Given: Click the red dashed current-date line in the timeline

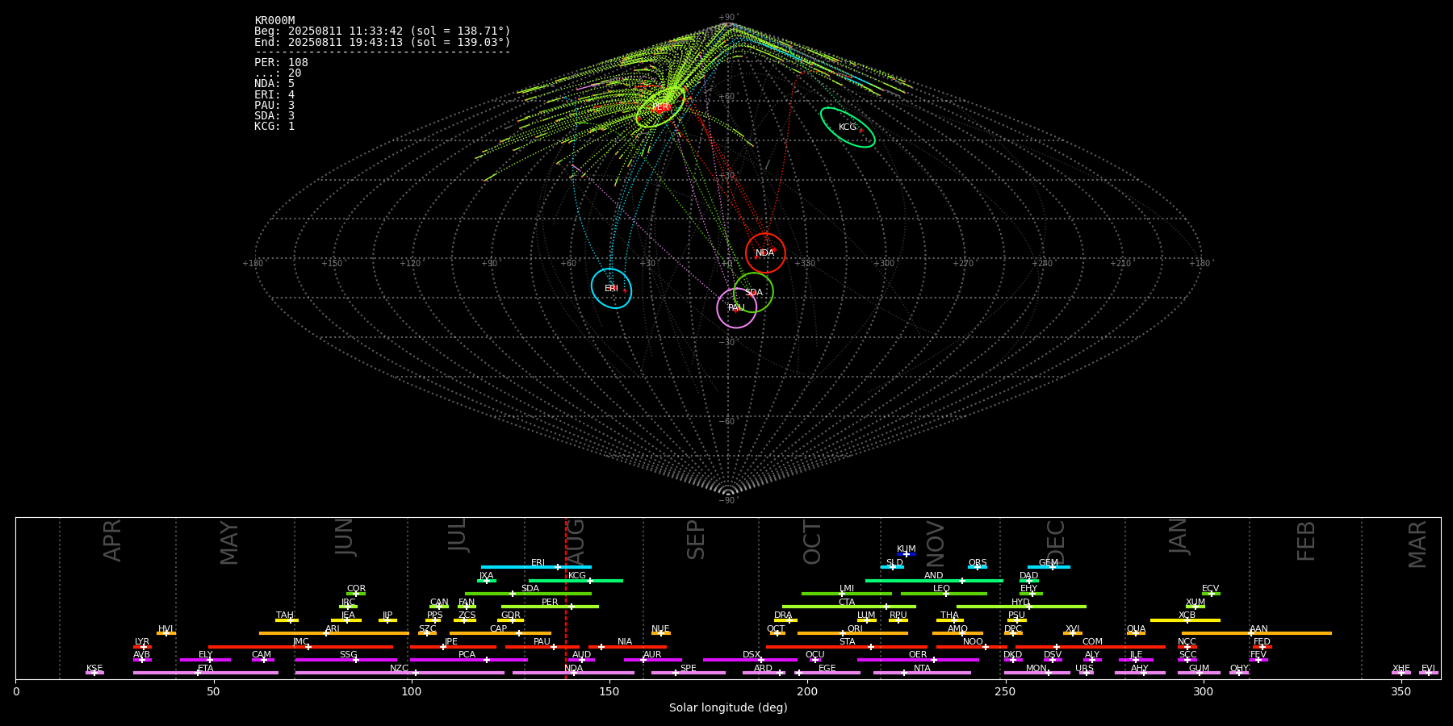Looking at the screenshot, I should tap(565, 598).
